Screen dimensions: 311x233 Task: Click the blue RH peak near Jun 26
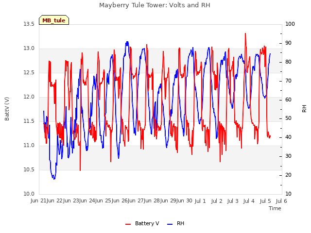pos(127,42)
